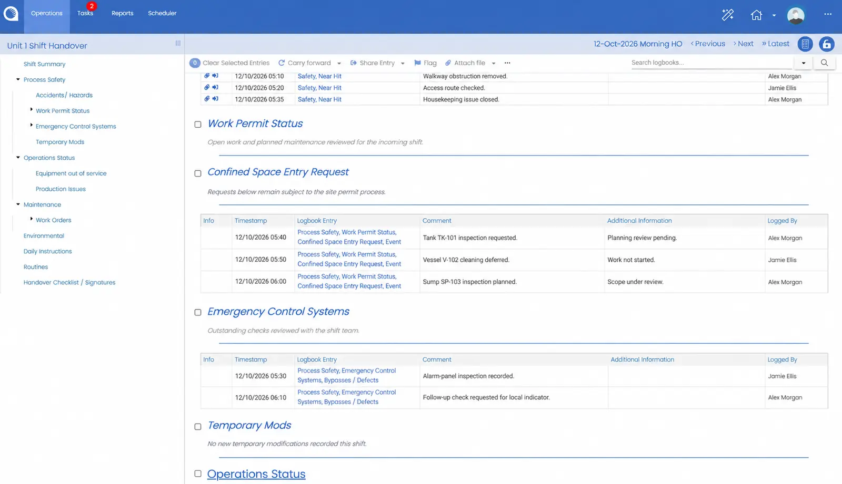842x484 pixels.
Task: Click the paperclip icon on the 05:10 entry
Action: (x=207, y=76)
